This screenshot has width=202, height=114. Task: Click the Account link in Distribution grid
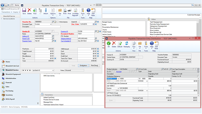119,72
